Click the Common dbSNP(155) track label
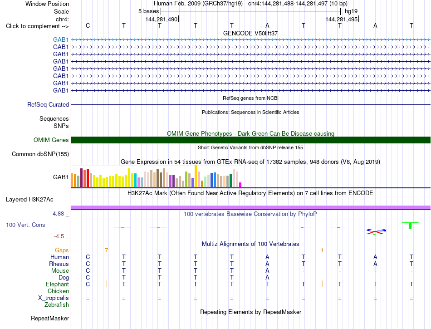 (x=40, y=154)
